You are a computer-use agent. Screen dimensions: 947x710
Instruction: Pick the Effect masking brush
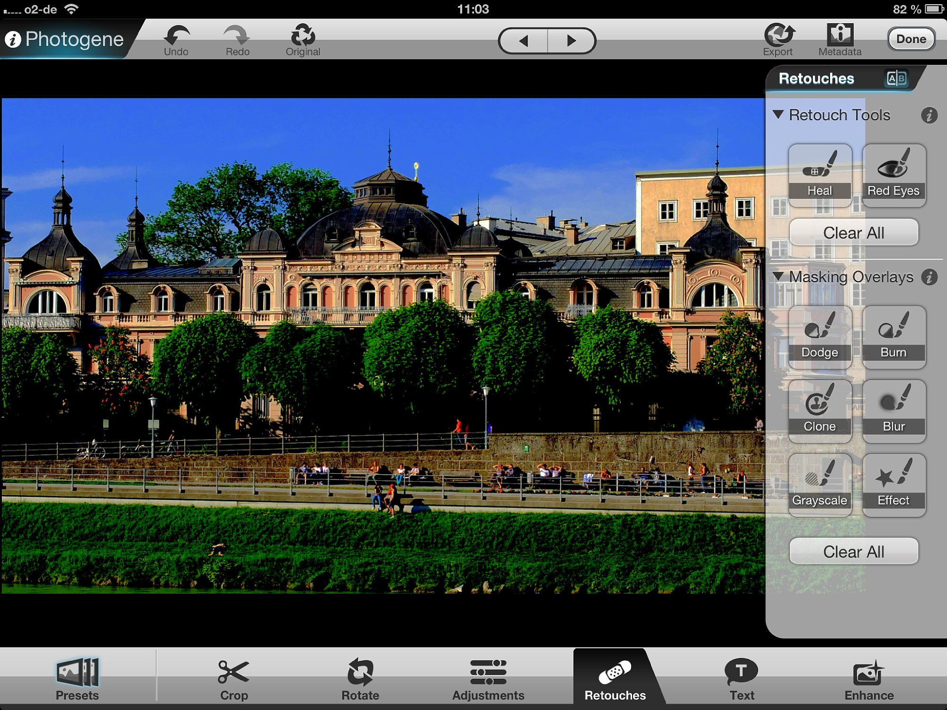893,485
